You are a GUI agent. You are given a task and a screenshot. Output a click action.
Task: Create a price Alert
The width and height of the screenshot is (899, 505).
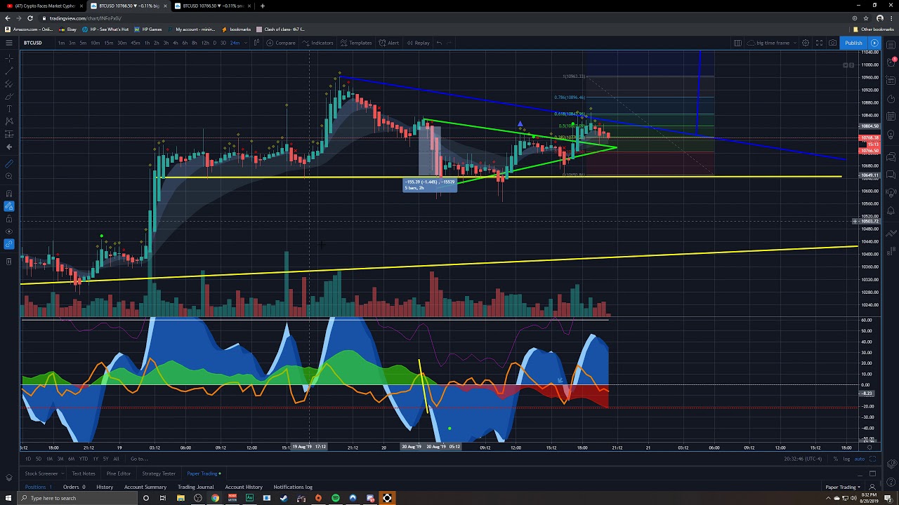(x=388, y=43)
